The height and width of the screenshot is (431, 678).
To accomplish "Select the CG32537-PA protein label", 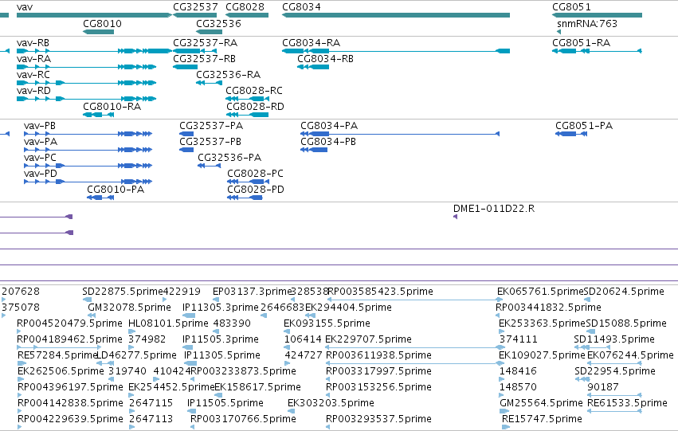I will (x=211, y=126).
